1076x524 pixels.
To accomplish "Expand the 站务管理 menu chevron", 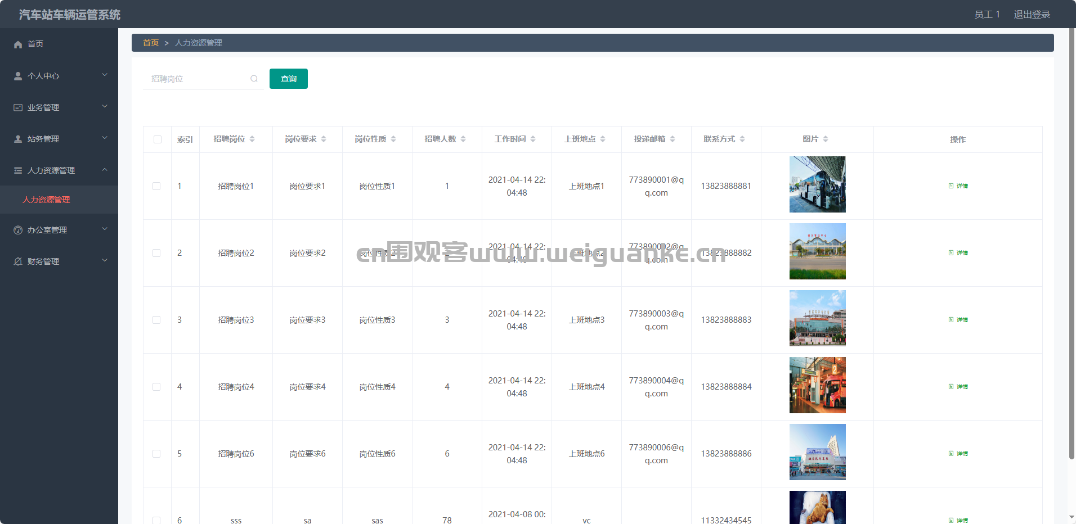I will tap(105, 138).
